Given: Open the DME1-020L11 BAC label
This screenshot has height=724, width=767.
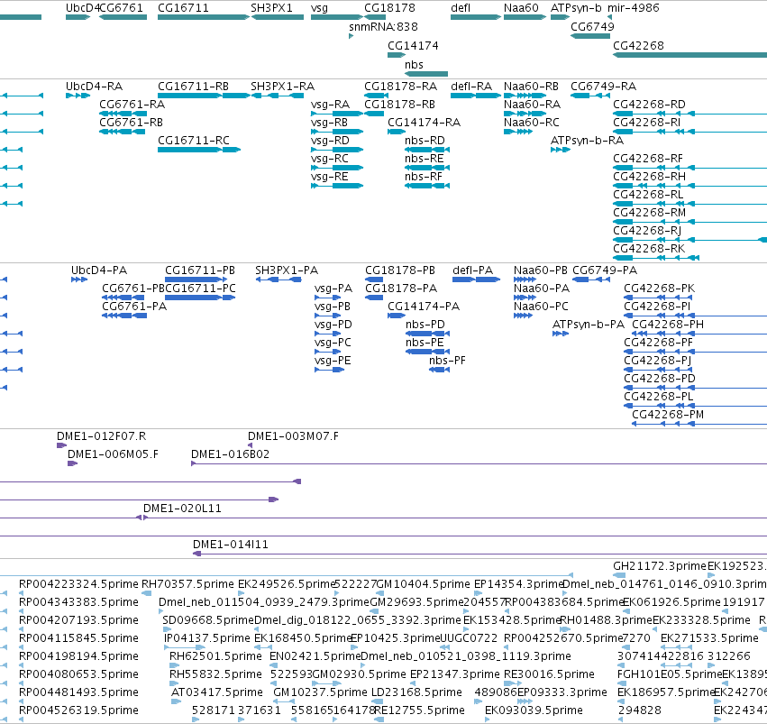Looking at the screenshot, I should 182,509.
